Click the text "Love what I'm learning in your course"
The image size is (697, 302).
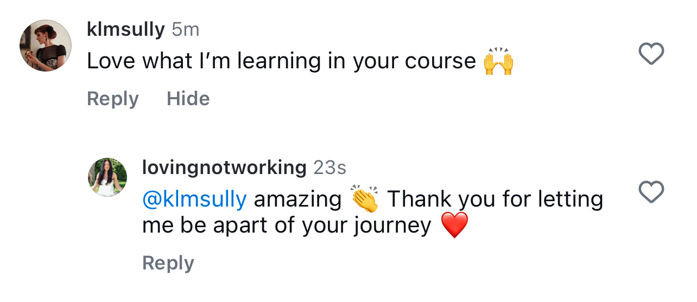pyautogui.click(x=281, y=62)
